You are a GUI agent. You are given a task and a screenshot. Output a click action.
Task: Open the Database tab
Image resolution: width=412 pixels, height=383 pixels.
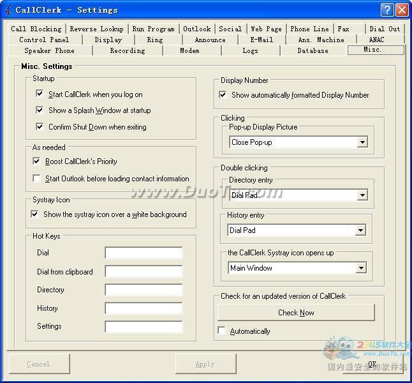point(313,50)
